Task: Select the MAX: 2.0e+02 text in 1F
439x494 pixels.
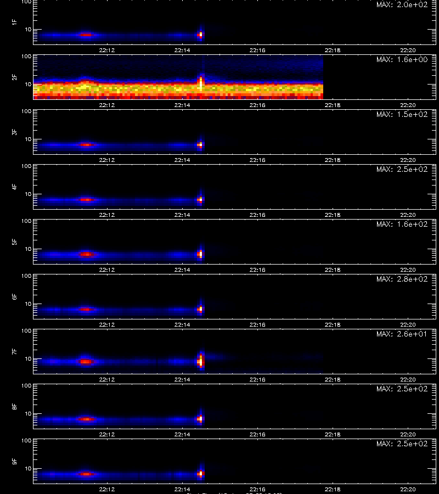Action: (402, 5)
